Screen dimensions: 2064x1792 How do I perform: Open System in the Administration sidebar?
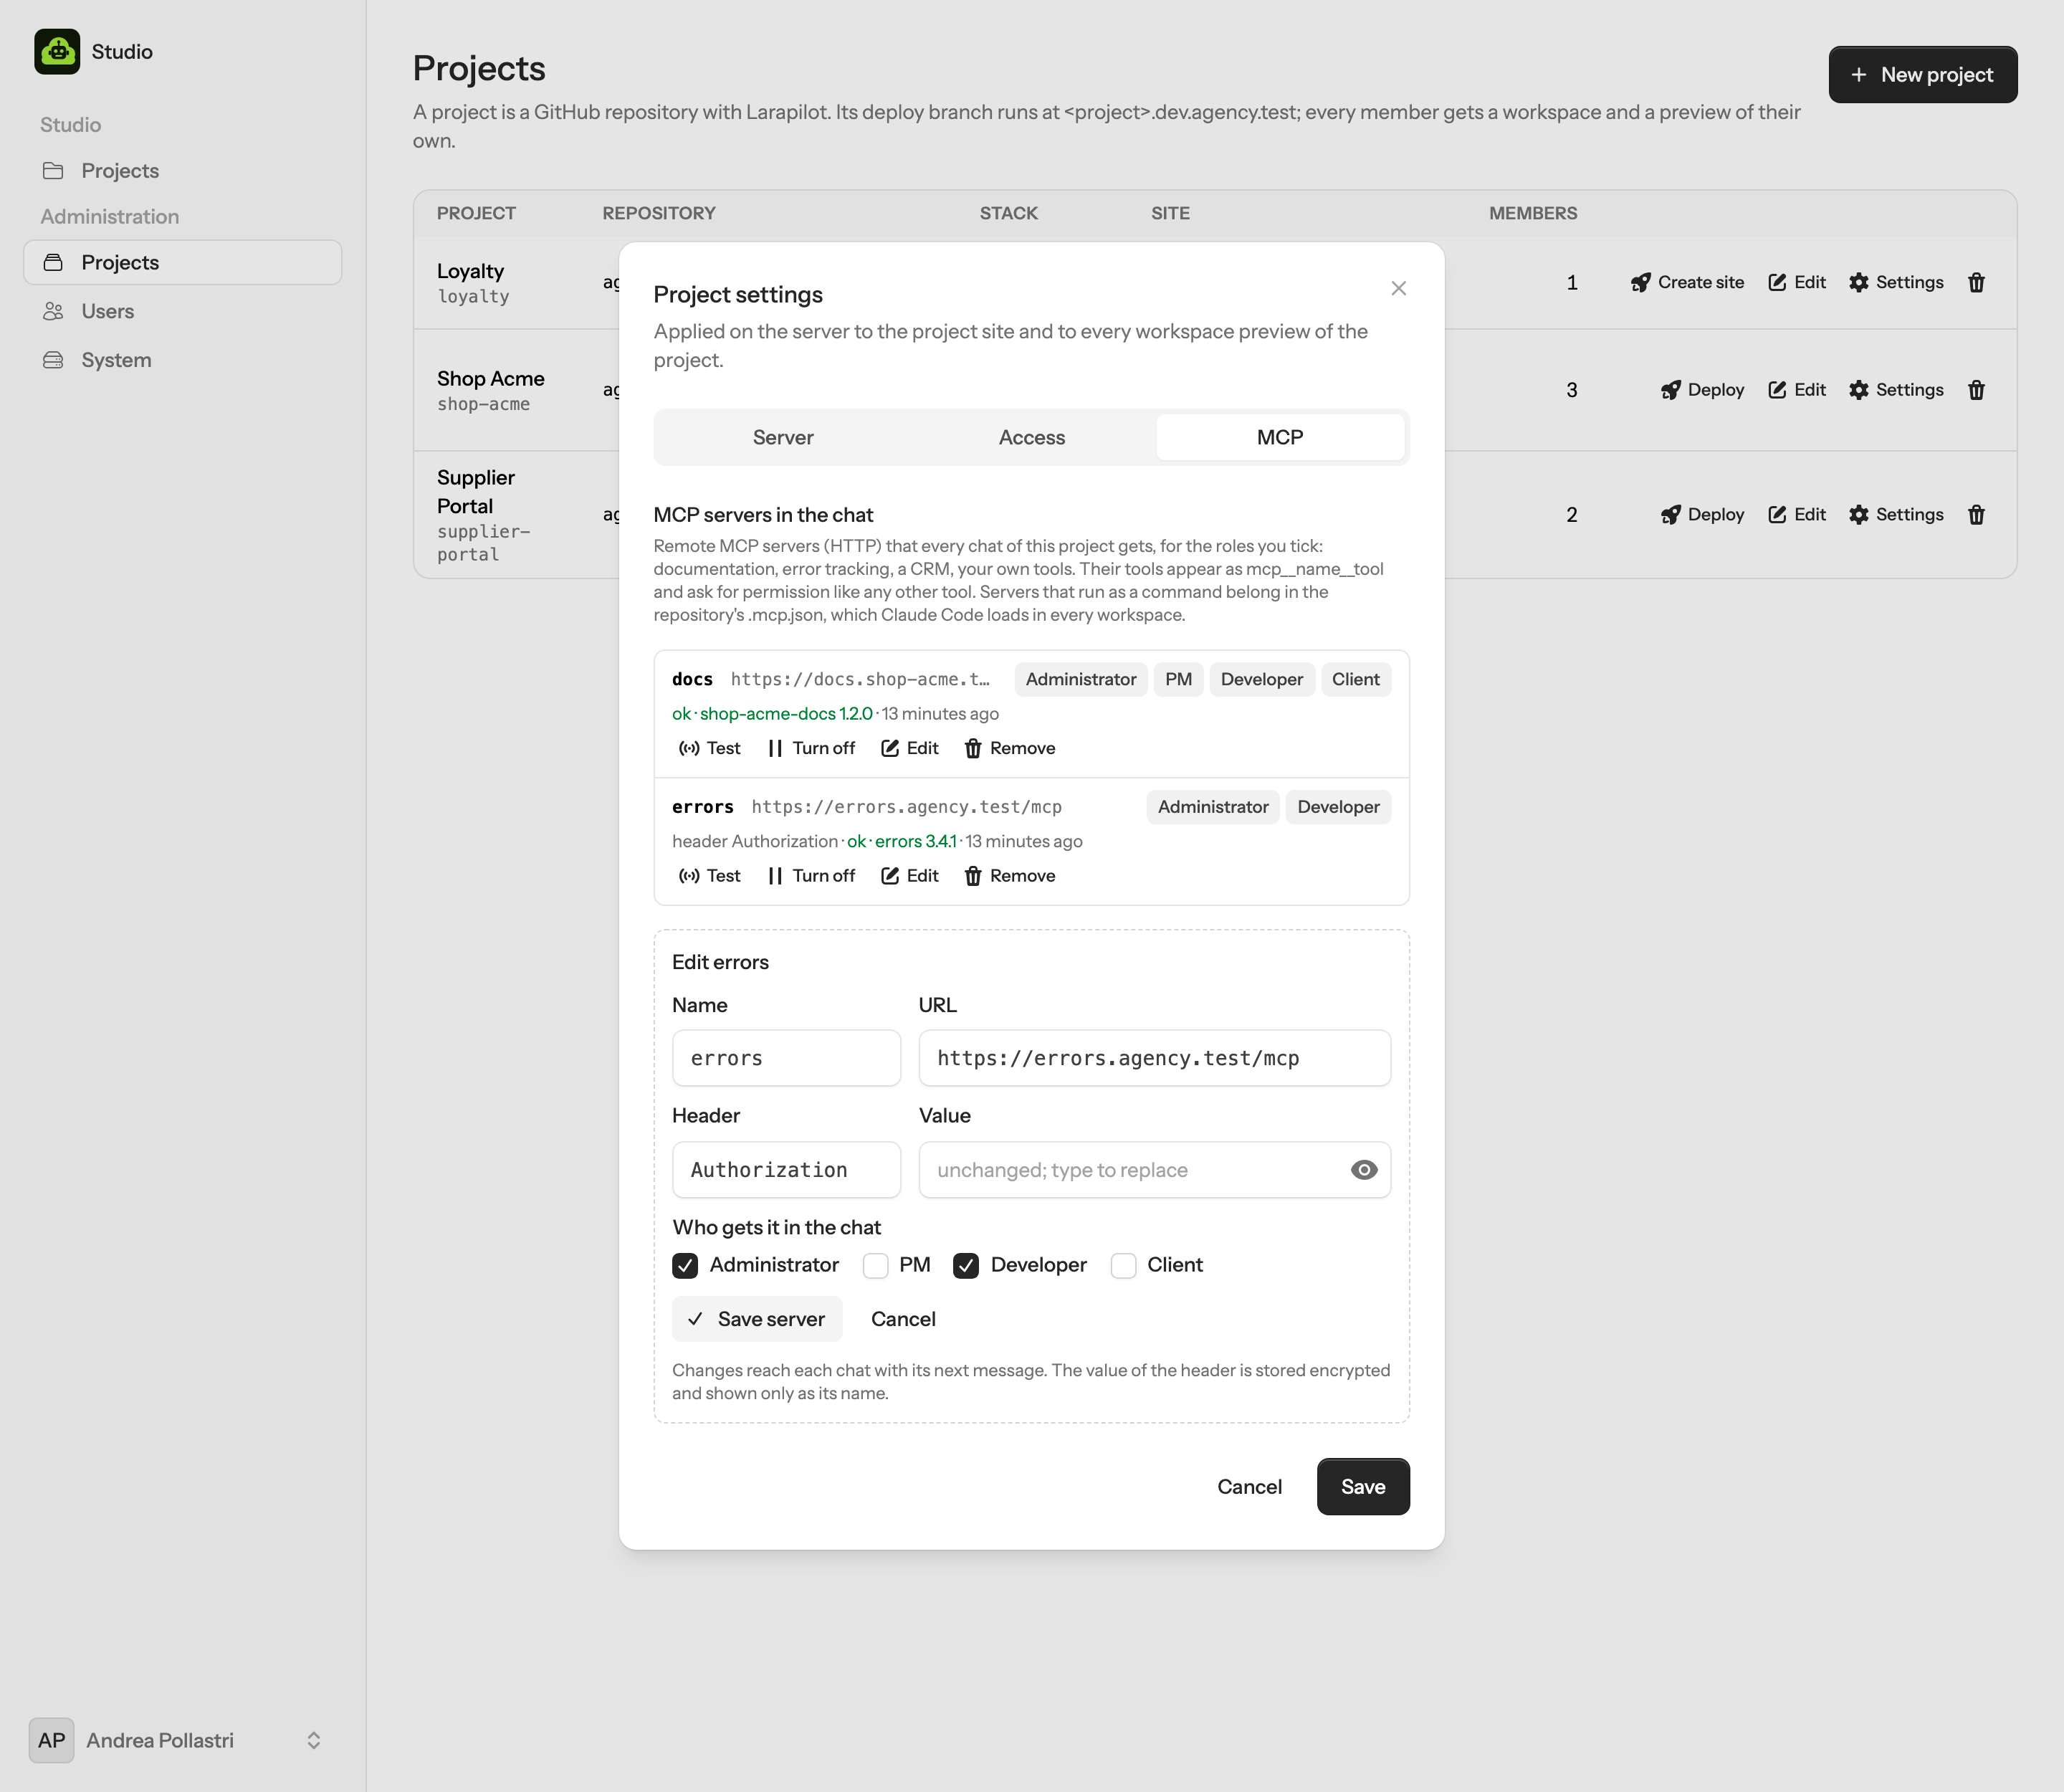point(183,360)
